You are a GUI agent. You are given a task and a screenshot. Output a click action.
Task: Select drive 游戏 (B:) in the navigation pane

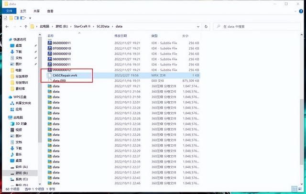point(22,173)
